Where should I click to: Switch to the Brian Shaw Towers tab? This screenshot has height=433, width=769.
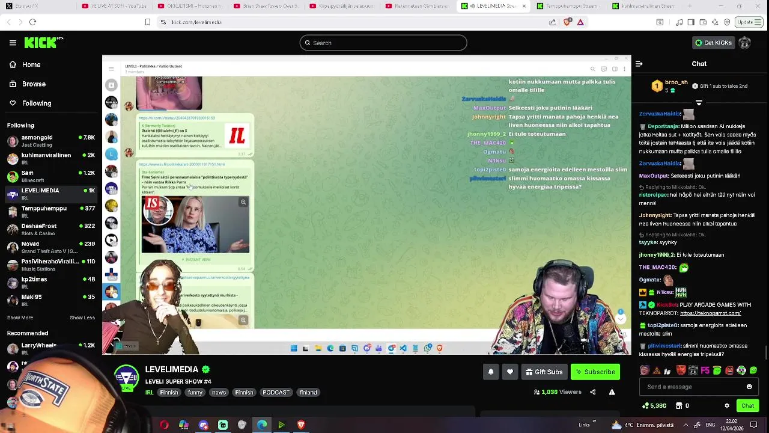tap(267, 6)
